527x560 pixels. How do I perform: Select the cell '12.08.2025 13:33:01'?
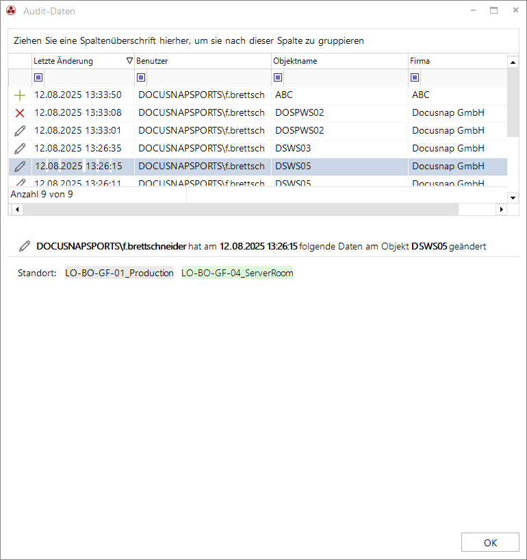click(x=83, y=131)
